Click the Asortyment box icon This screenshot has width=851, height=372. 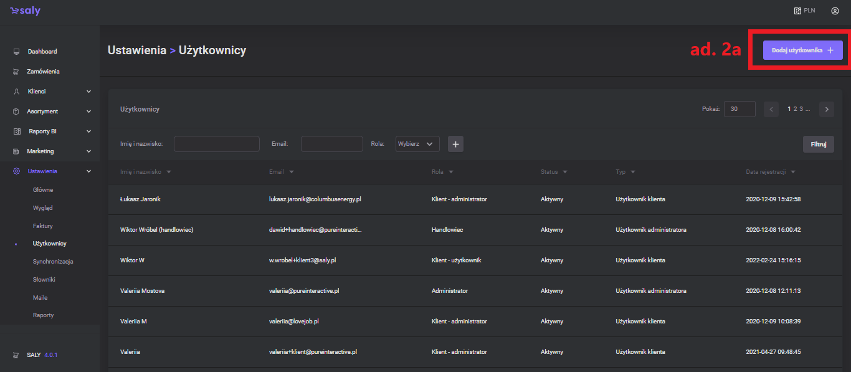(x=16, y=112)
